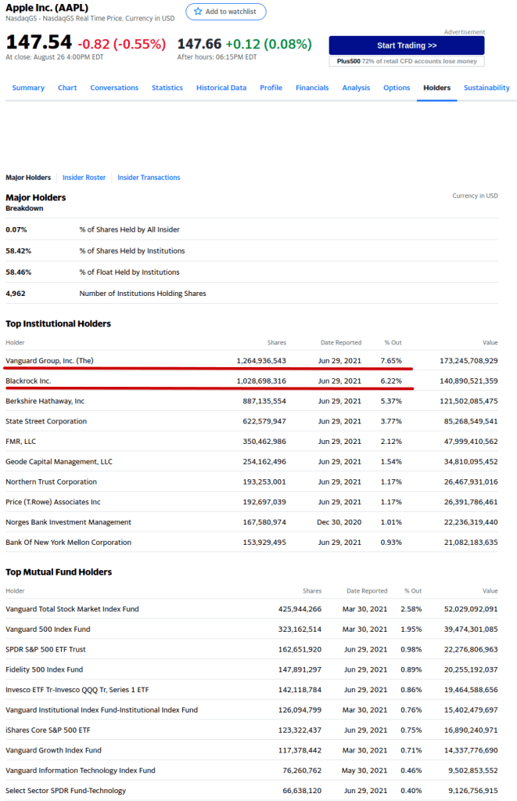Viewport: 517px width, 801px height.
Task: Select the Major Holders sub-tab
Action: (28, 178)
